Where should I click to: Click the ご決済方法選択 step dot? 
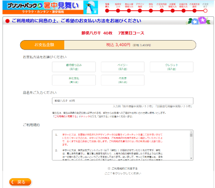(194, 11)
